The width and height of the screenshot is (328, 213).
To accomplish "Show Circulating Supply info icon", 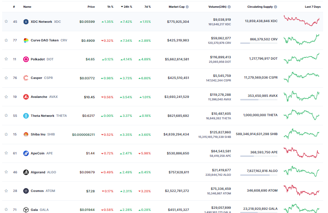I will (275, 7).
